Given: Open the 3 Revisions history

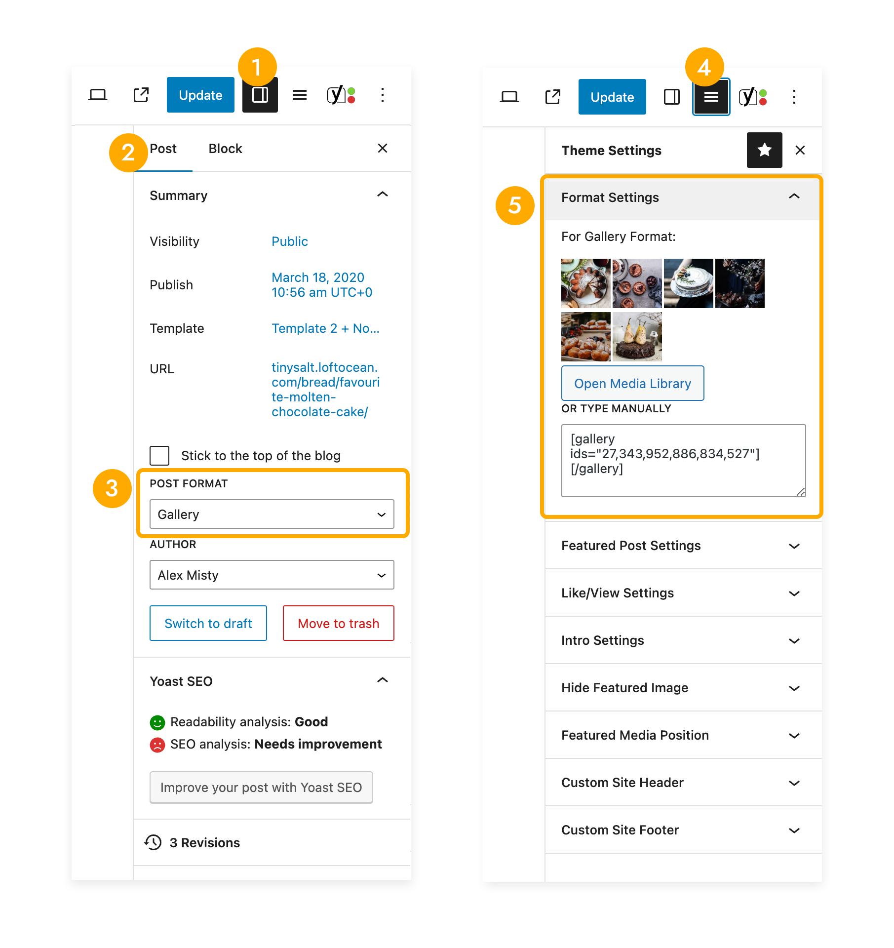Looking at the screenshot, I should coord(204,842).
